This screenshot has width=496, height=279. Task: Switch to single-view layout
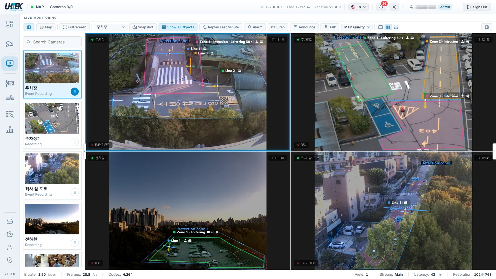coord(381,27)
